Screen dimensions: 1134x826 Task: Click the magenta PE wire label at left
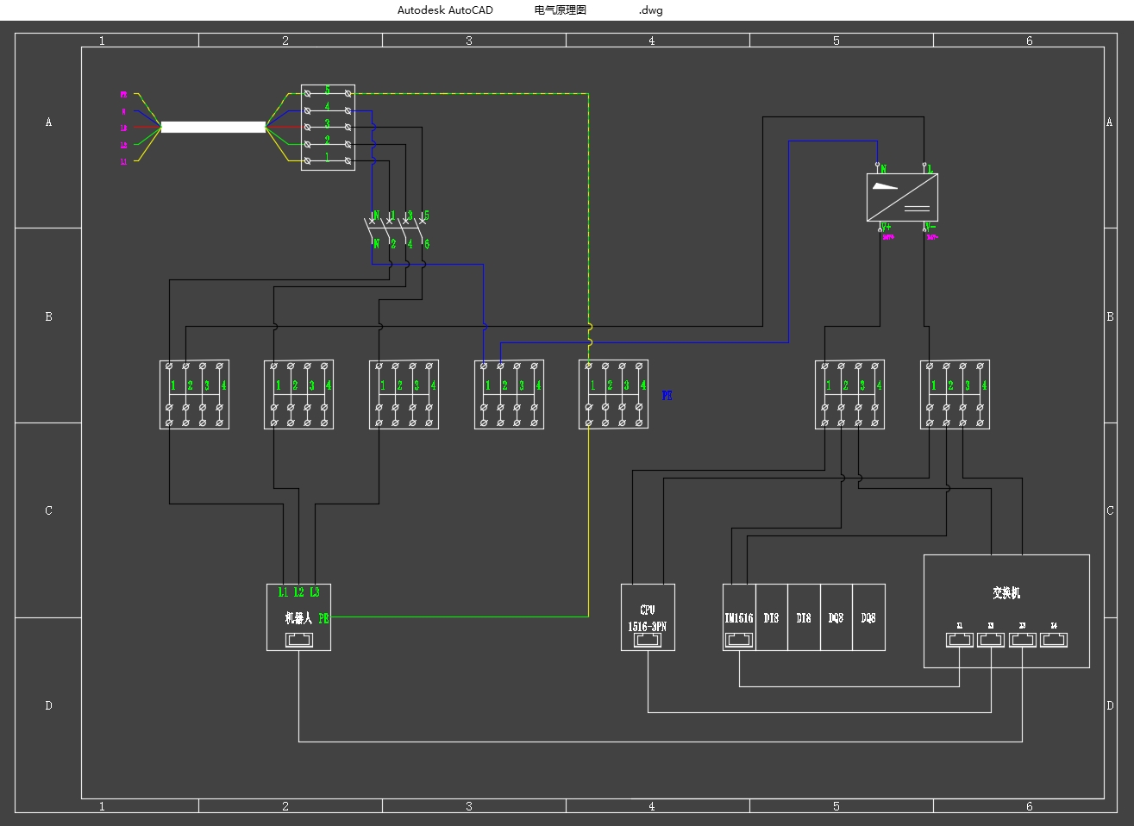pyautogui.click(x=123, y=95)
